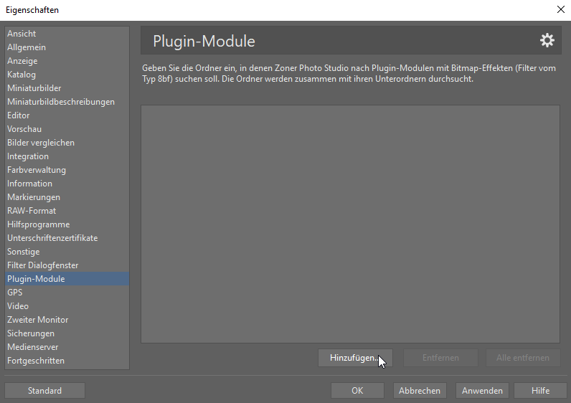Click the Hinzufügen... button
Screen dimensions: 571x403
pyautogui.click(x=355, y=358)
